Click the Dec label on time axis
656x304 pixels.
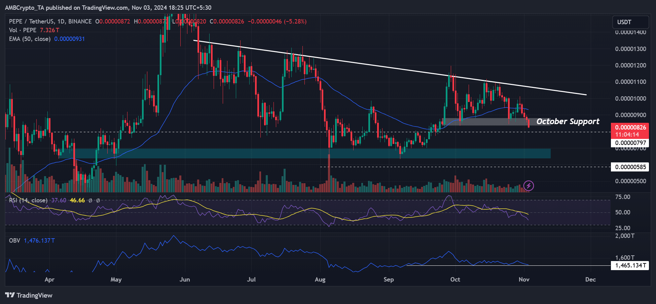590,280
